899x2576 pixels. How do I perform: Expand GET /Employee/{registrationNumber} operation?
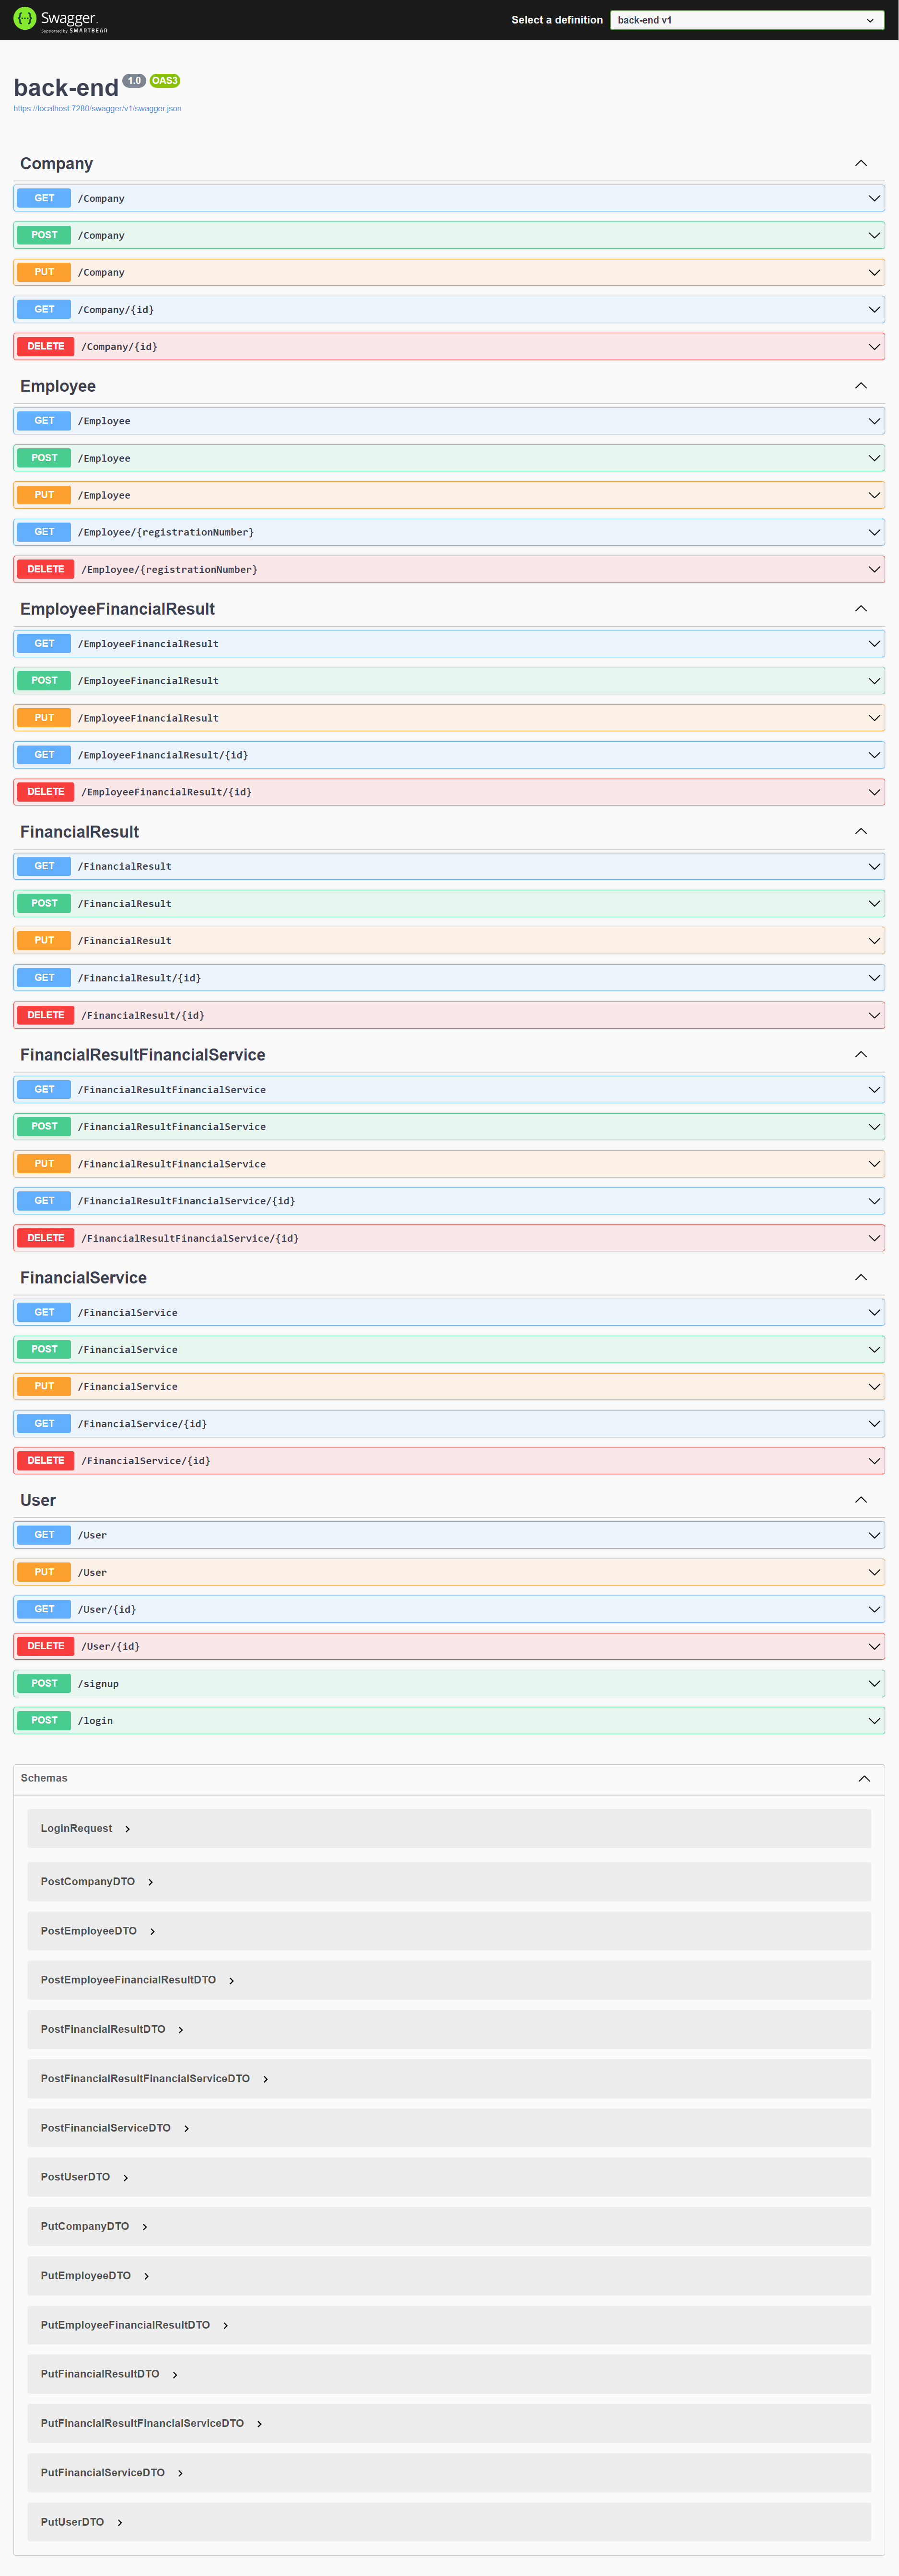449,532
